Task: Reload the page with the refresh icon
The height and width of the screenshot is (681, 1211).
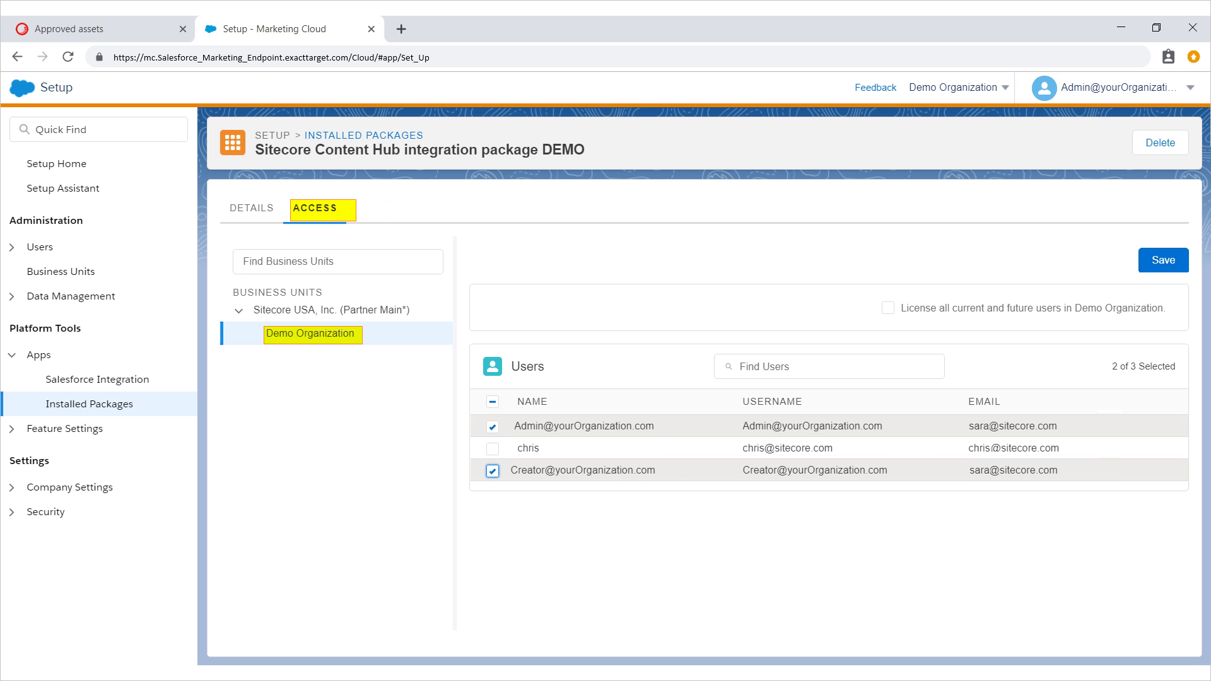Action: click(x=68, y=57)
